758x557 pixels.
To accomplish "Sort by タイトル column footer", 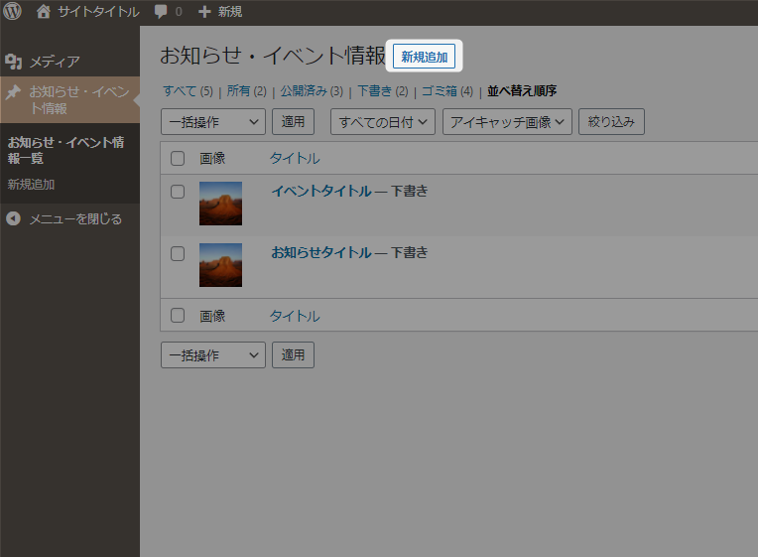I will 295,316.
